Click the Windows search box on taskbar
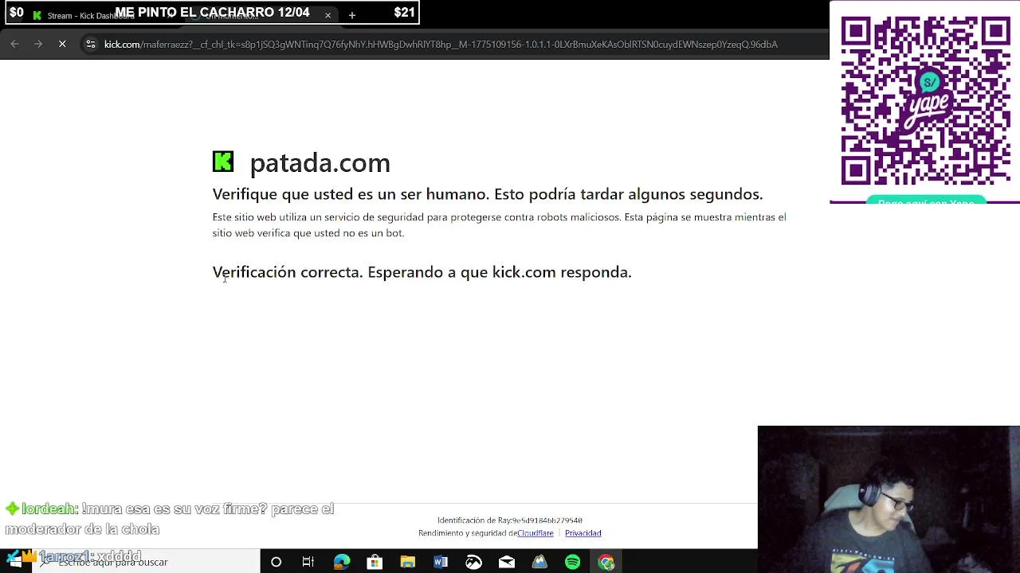Image resolution: width=1020 pixels, height=573 pixels. click(146, 562)
